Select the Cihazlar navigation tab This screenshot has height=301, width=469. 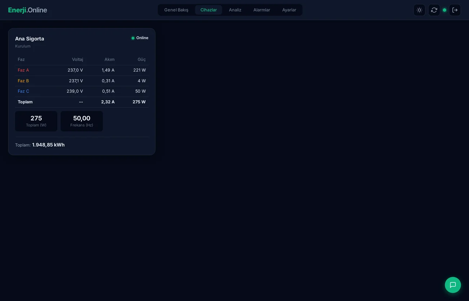209,10
